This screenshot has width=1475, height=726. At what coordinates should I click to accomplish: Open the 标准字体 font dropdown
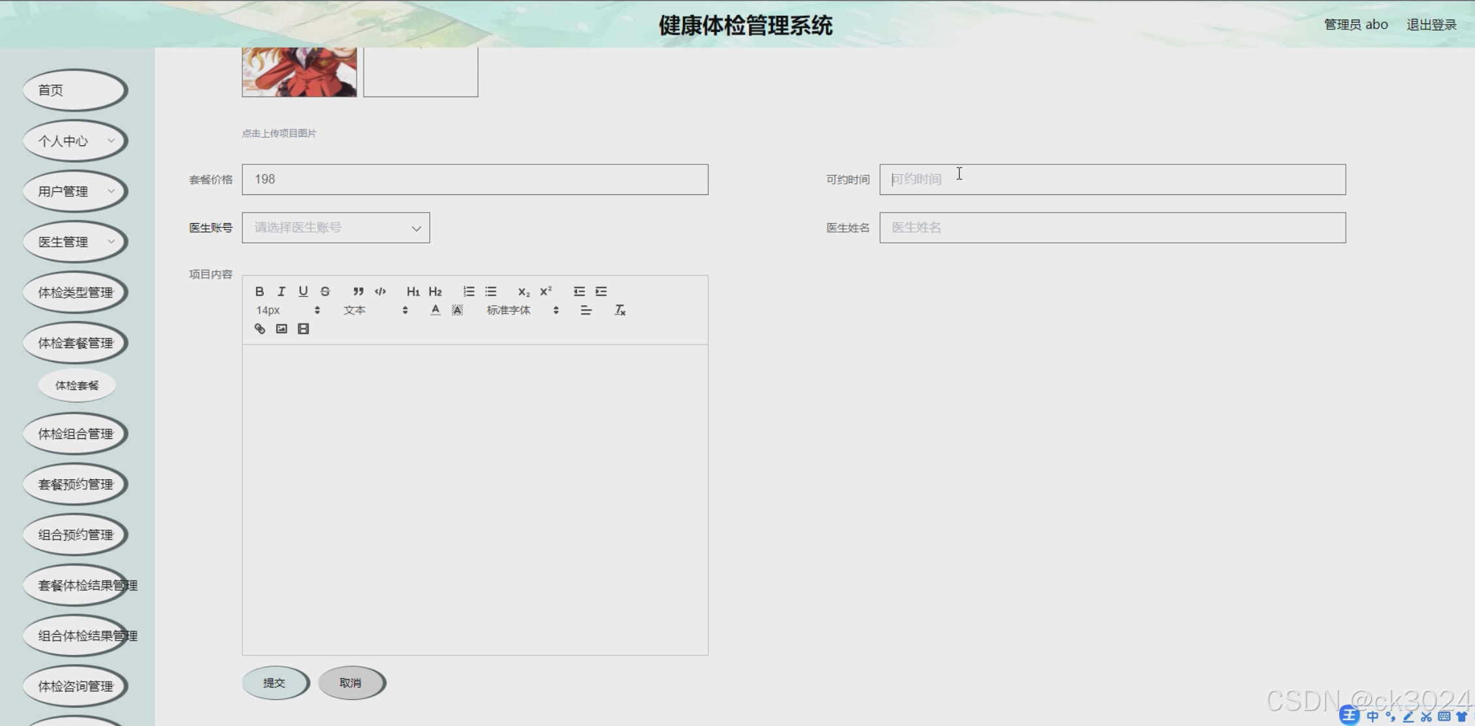pyautogui.click(x=522, y=310)
